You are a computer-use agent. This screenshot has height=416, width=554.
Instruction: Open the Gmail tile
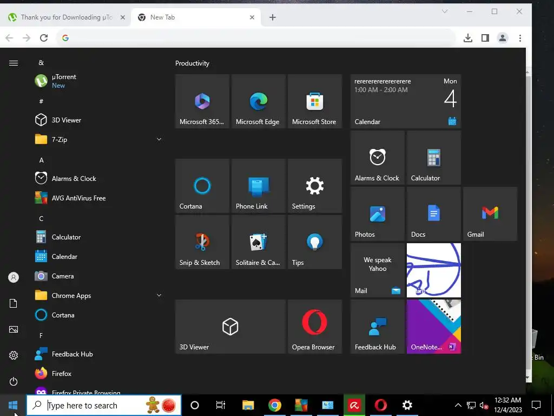pos(490,214)
